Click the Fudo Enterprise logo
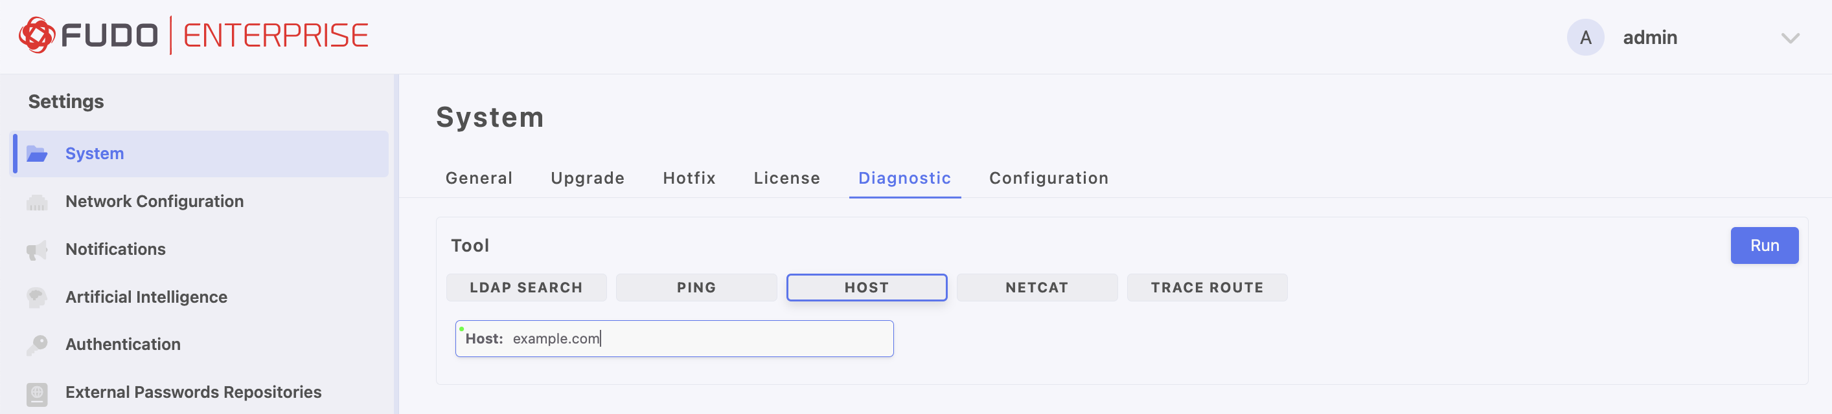This screenshot has width=1832, height=414. point(194,36)
